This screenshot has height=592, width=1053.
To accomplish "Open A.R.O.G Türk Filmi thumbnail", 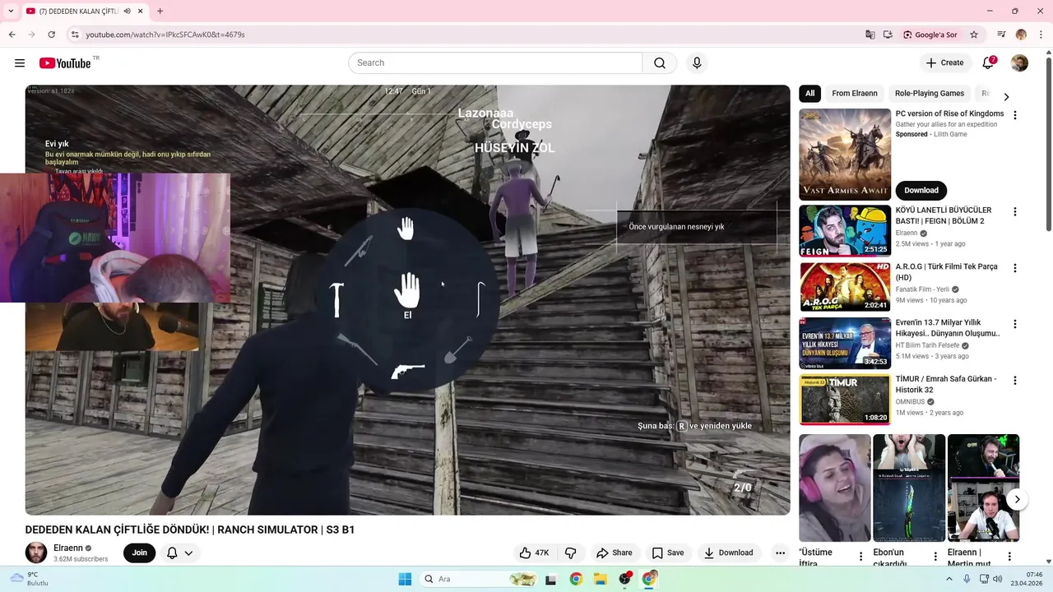I will [x=845, y=287].
